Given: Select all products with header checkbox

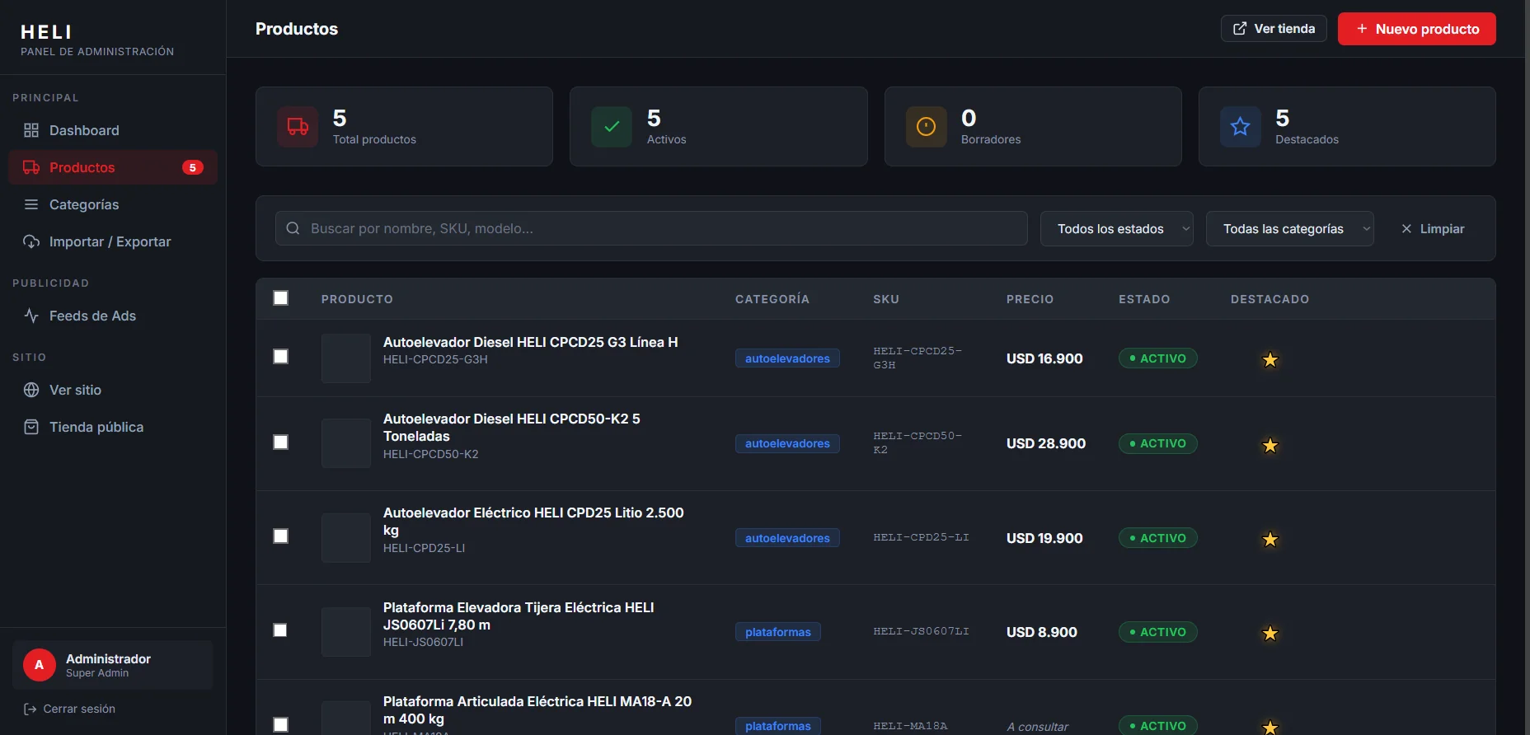Looking at the screenshot, I should point(281,298).
